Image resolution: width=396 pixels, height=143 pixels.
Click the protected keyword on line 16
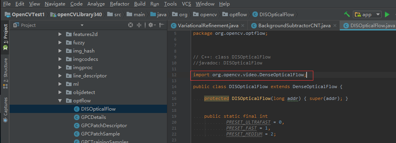tap(217, 98)
